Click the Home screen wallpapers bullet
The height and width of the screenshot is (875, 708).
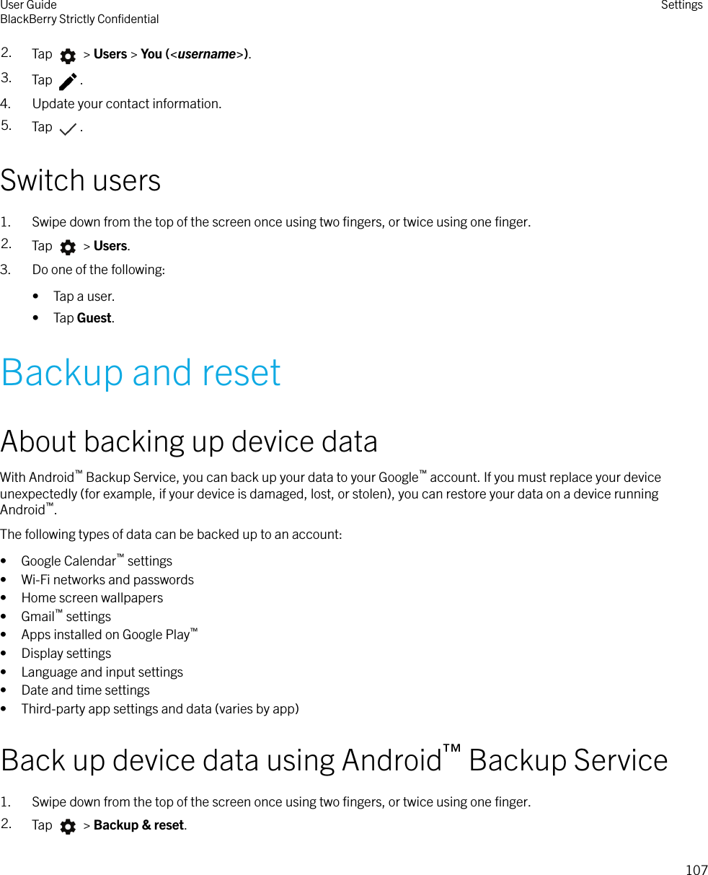pyautogui.click(x=92, y=598)
